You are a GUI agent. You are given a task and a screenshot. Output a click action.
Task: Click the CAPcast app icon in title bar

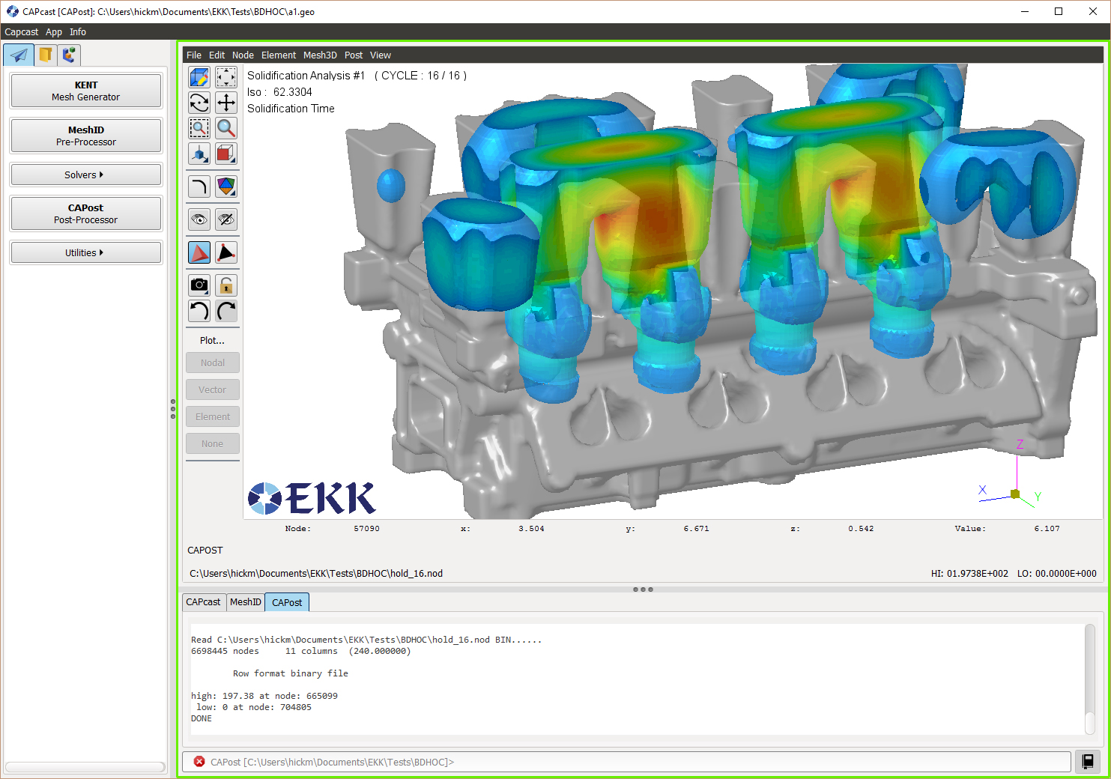[x=12, y=11]
